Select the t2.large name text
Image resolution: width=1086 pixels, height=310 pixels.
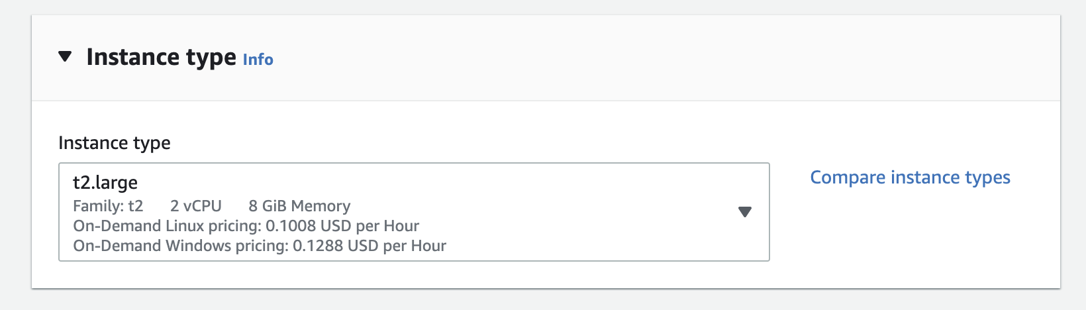(105, 183)
